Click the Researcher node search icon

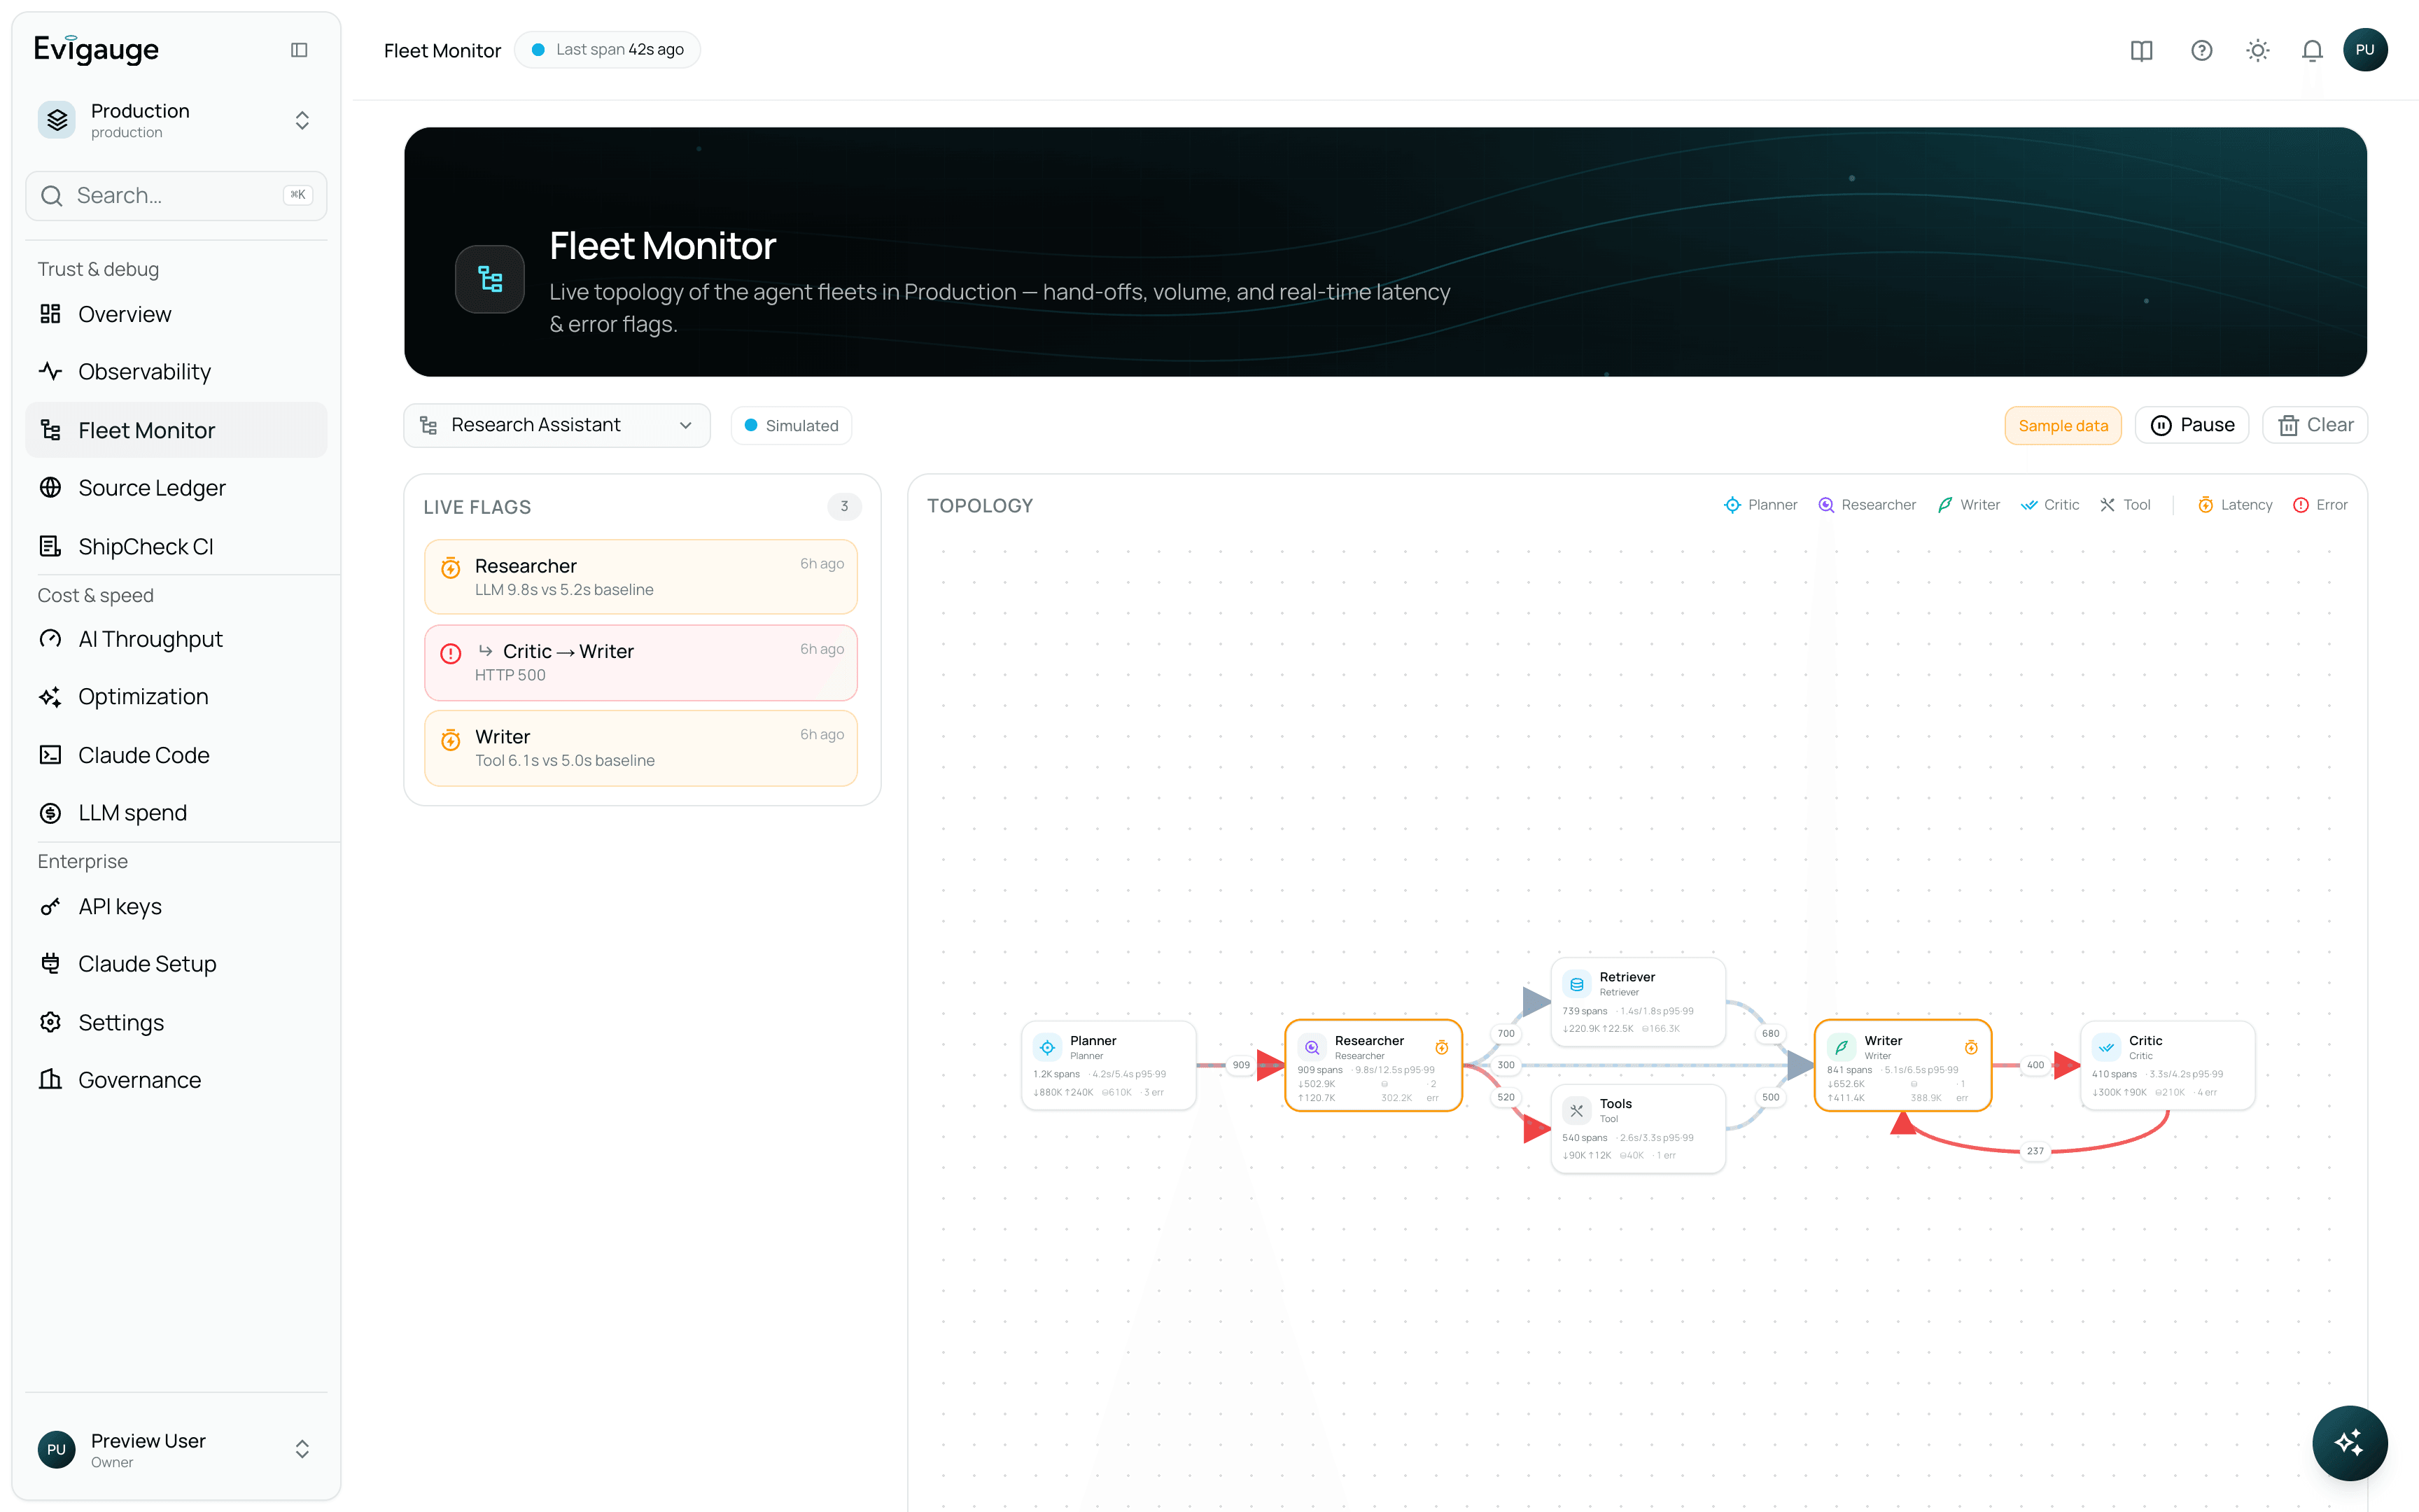[1312, 1047]
